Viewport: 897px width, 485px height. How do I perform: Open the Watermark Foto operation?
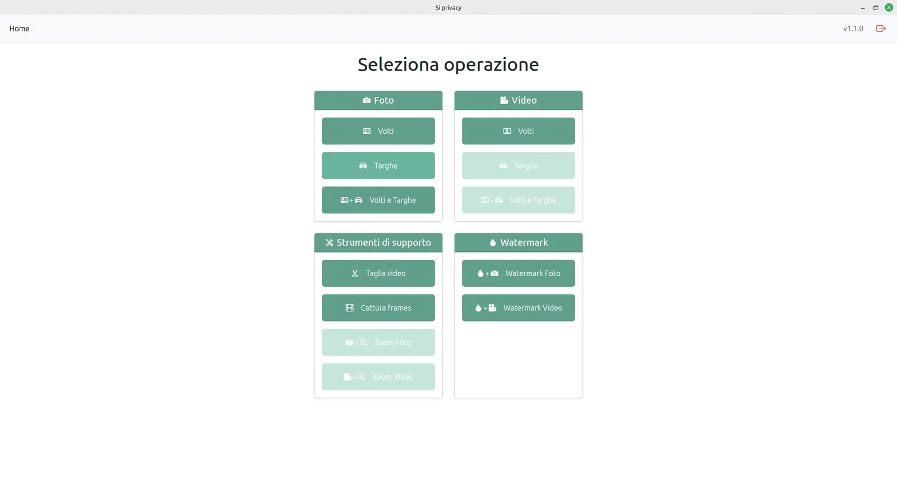[x=519, y=273]
